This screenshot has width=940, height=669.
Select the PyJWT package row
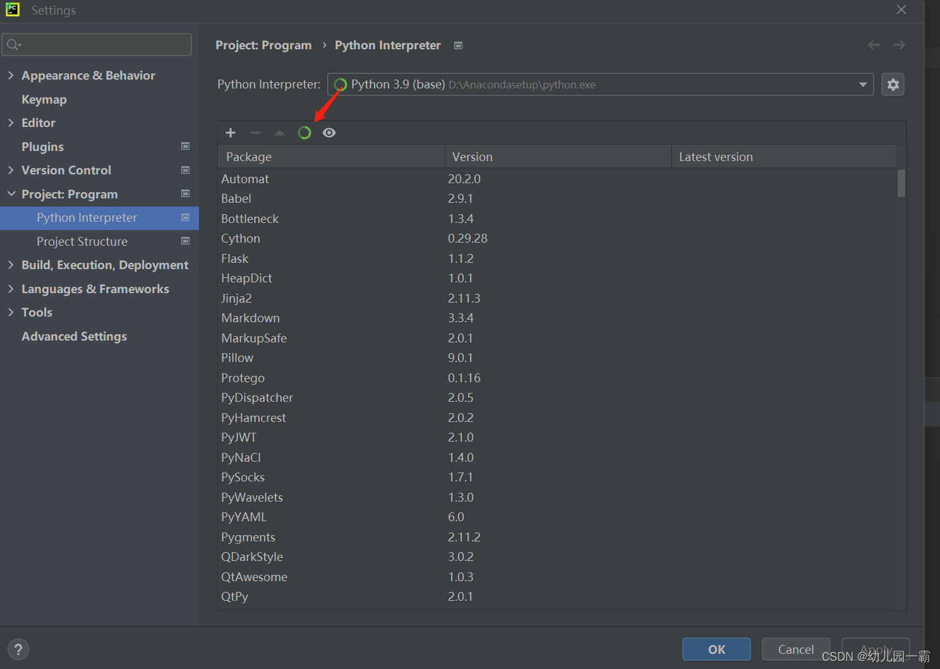coord(557,437)
